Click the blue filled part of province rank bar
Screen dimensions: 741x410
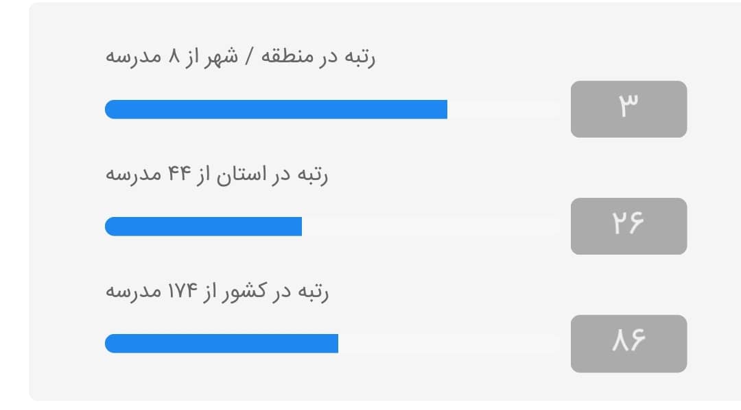(x=203, y=226)
